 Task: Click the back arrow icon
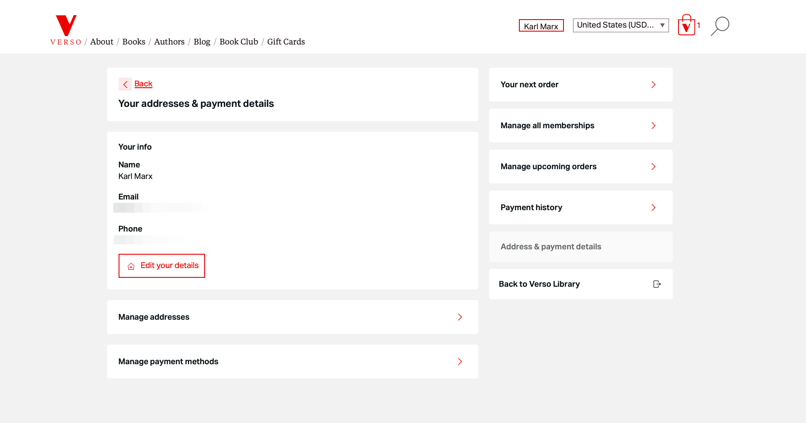pyautogui.click(x=125, y=84)
